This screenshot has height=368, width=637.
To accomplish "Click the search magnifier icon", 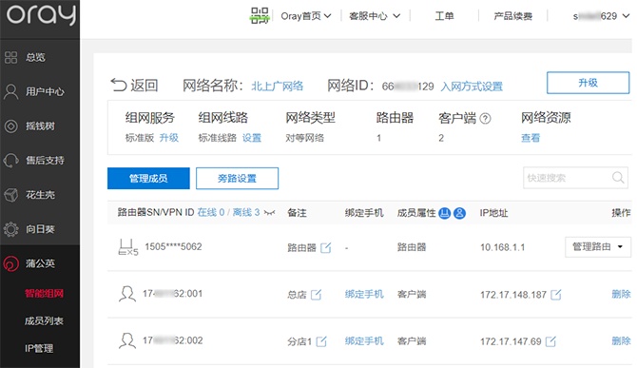I will tap(618, 178).
